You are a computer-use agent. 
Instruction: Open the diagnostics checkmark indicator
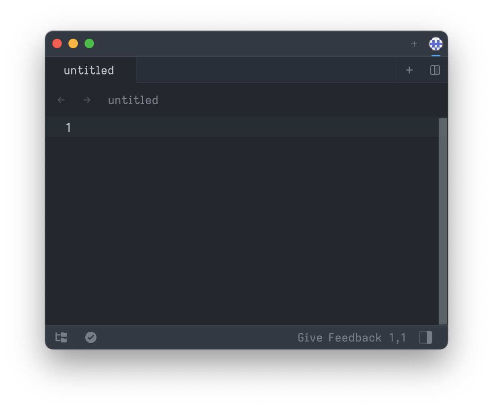click(90, 337)
